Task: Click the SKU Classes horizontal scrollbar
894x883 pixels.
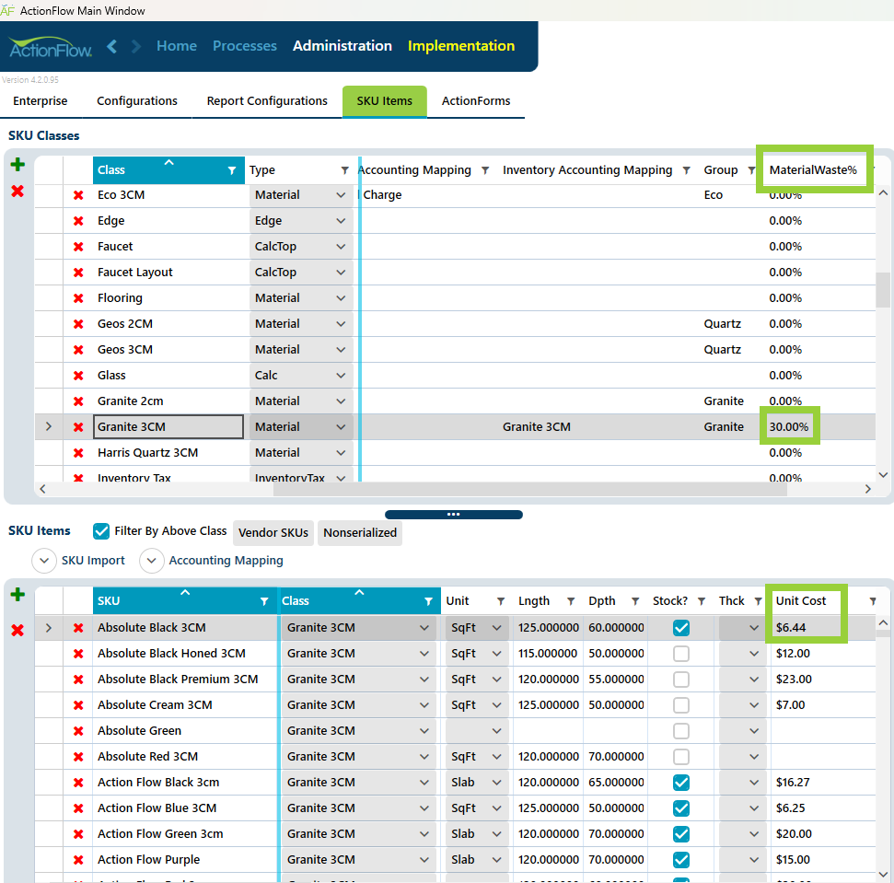Action: point(530,489)
